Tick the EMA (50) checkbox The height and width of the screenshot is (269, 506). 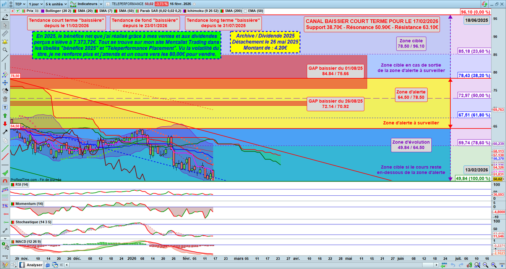(x=245, y=11)
